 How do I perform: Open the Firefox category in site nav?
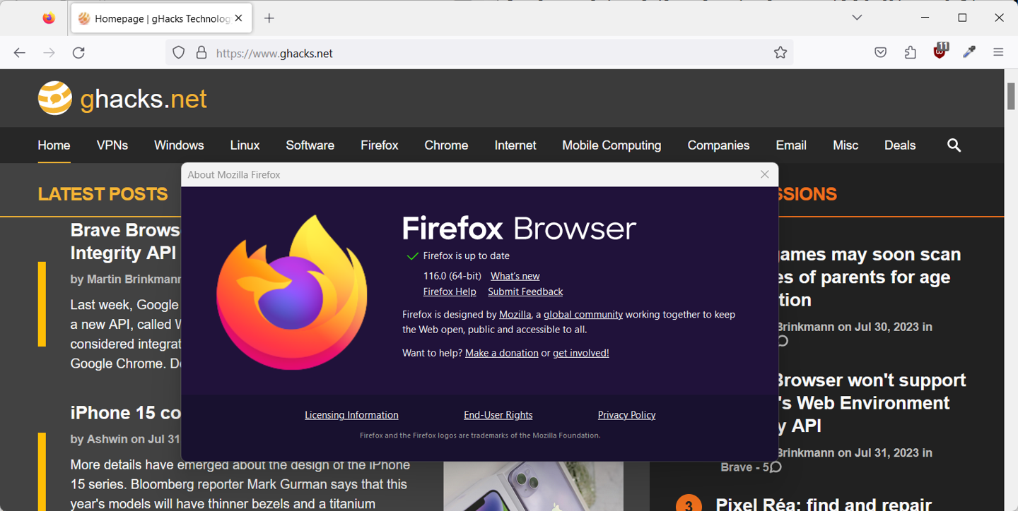380,145
